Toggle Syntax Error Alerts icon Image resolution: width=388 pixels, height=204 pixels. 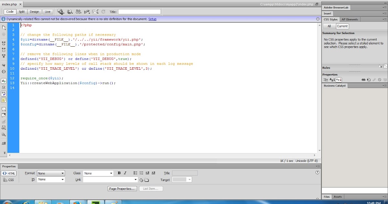(4, 99)
